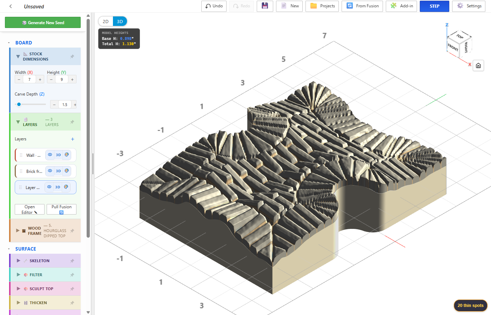This screenshot has width=491, height=315.
Task: Expand the Skeleton section
Action: tap(19, 261)
